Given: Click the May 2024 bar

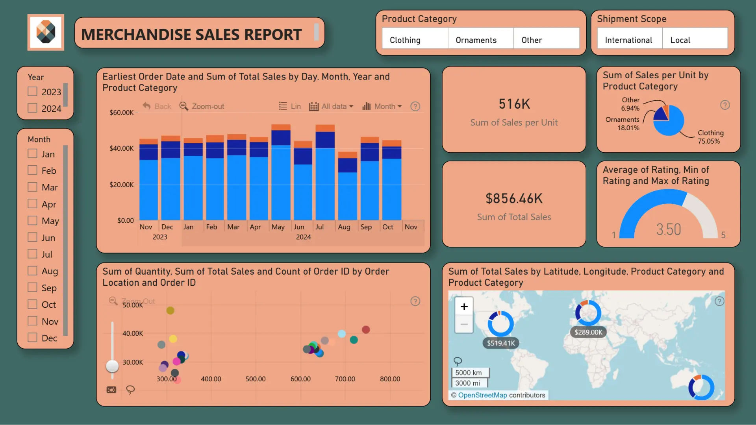Looking at the screenshot, I should pos(281,173).
